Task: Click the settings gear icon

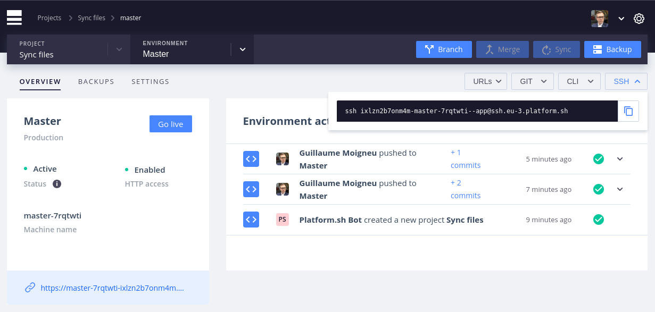Action: tap(639, 19)
